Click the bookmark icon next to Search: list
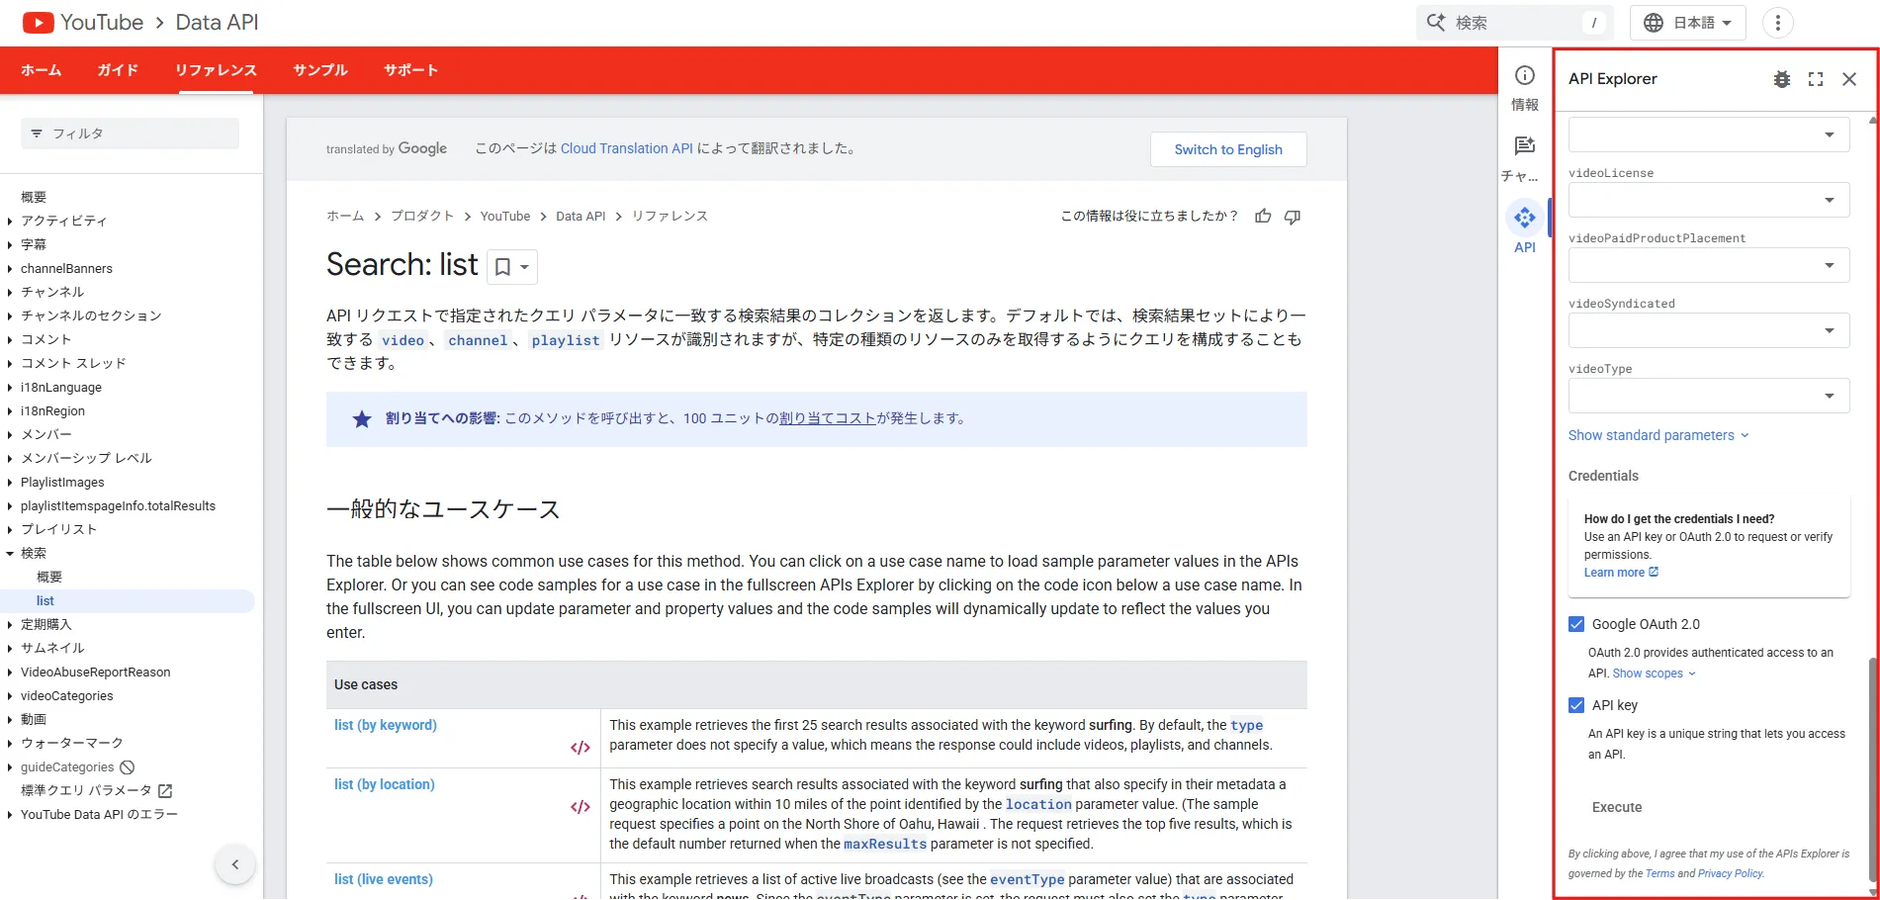Image resolution: width=1880 pixels, height=900 pixels. (x=502, y=267)
